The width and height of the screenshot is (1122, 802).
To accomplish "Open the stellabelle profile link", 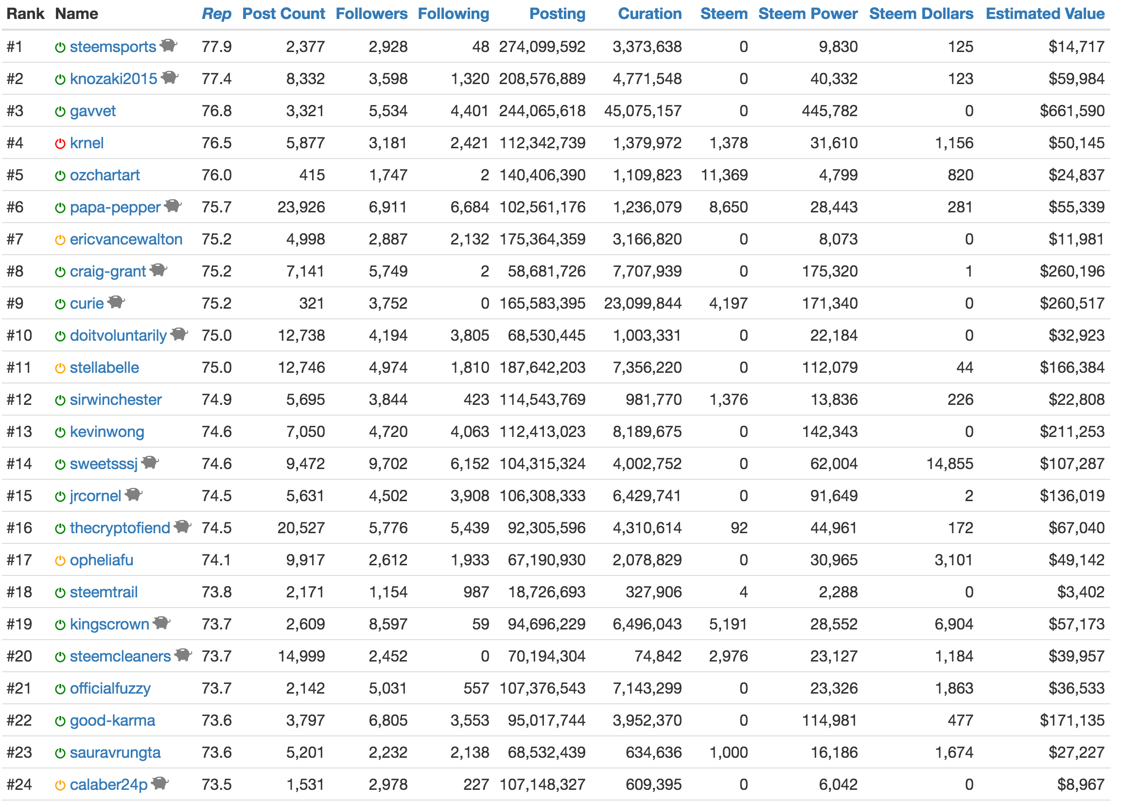I will 104,368.
